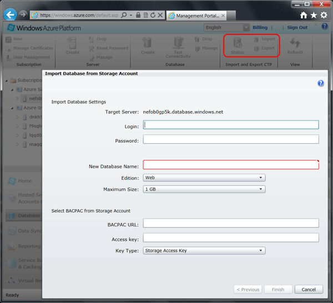Click Manage in Database group
Viewport: 333px width, 303px height.
pyautogui.click(x=206, y=48)
